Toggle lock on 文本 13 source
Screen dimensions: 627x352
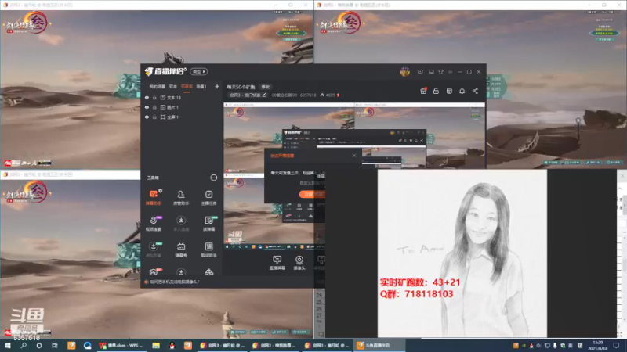154,97
